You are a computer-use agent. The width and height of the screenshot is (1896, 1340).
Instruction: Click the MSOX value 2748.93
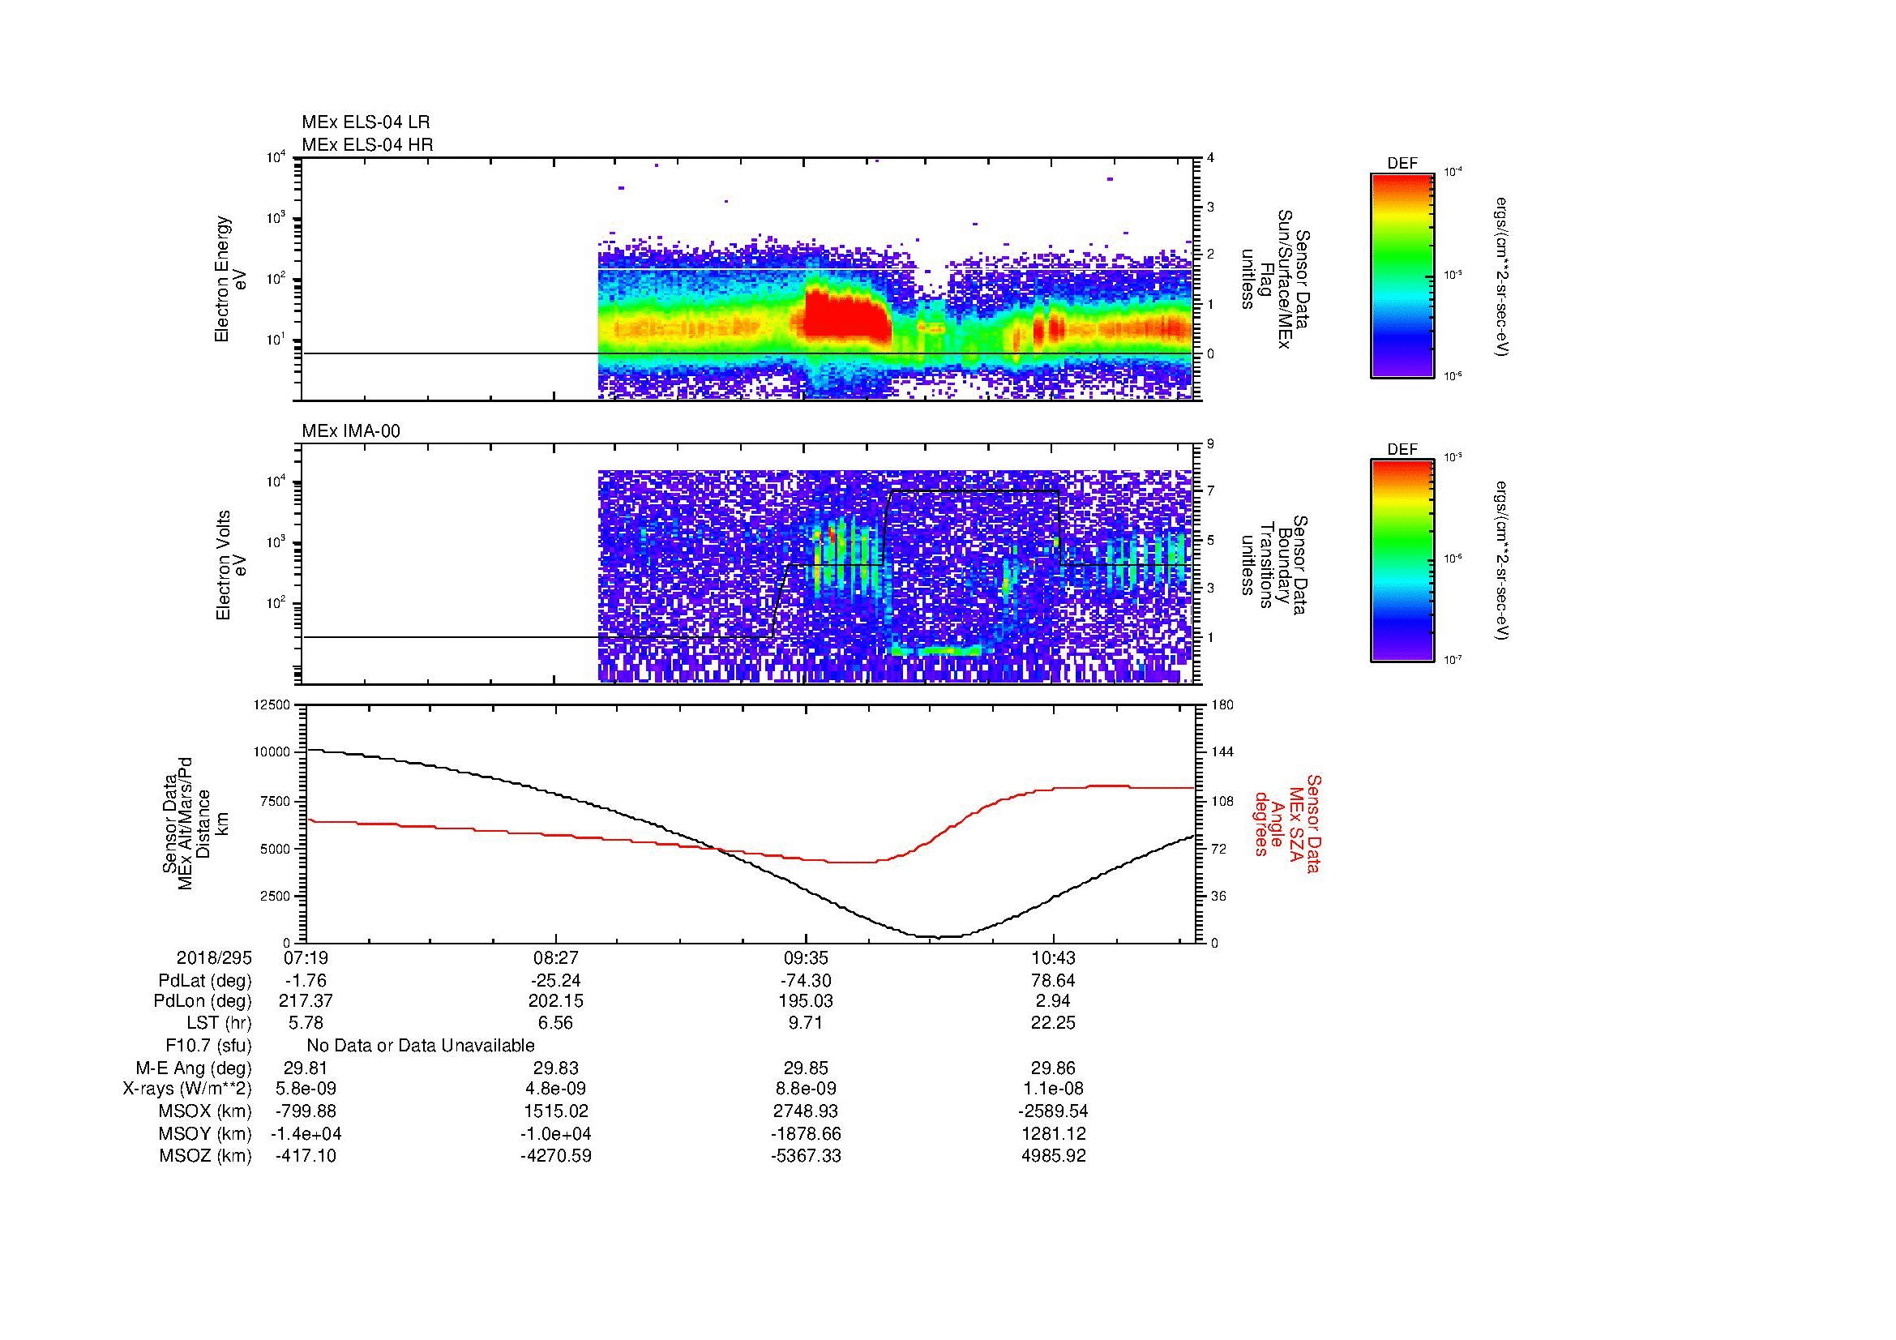tap(806, 1111)
